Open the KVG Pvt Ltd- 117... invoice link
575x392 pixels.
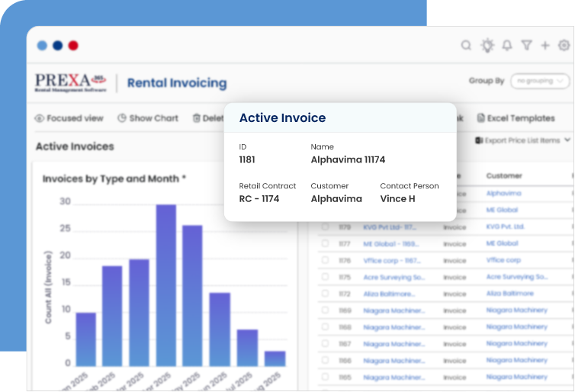(x=390, y=227)
